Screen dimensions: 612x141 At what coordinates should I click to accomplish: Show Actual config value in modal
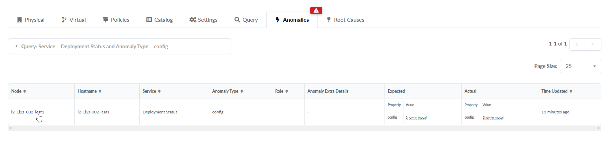[x=493, y=118]
